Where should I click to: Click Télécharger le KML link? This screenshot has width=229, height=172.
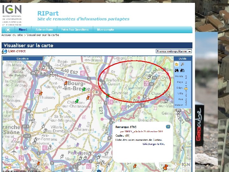point(154,144)
